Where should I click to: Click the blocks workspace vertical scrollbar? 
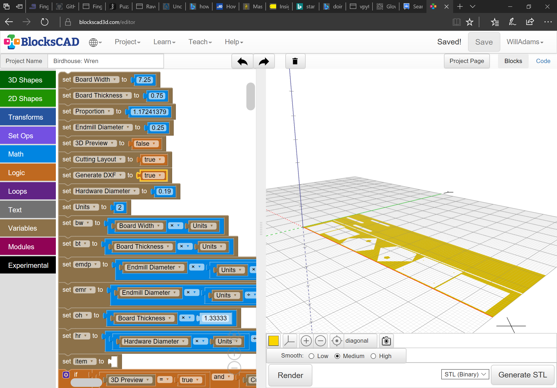click(x=251, y=96)
